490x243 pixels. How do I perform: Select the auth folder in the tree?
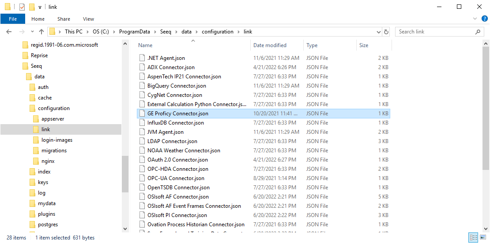pyautogui.click(x=43, y=87)
